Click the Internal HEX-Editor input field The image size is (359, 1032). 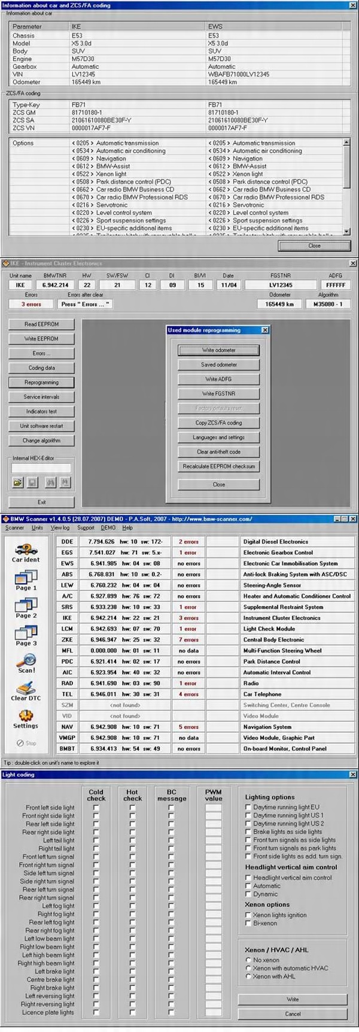(x=41, y=468)
